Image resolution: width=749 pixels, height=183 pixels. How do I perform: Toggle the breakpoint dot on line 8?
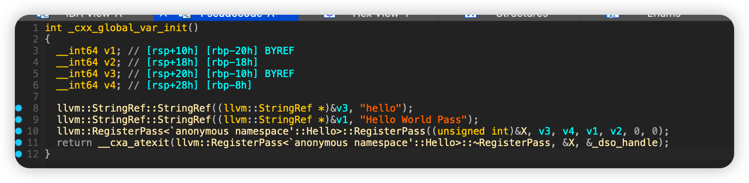click(19, 108)
